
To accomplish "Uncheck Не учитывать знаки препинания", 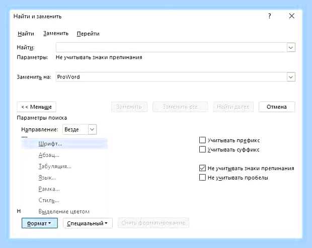I will tap(202, 168).
